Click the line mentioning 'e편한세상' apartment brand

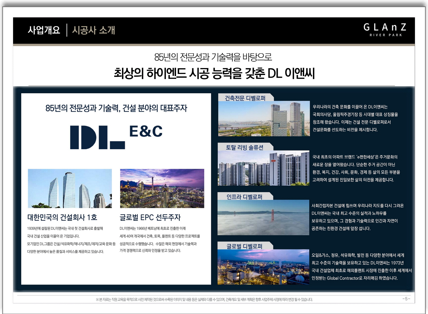click(x=355, y=157)
